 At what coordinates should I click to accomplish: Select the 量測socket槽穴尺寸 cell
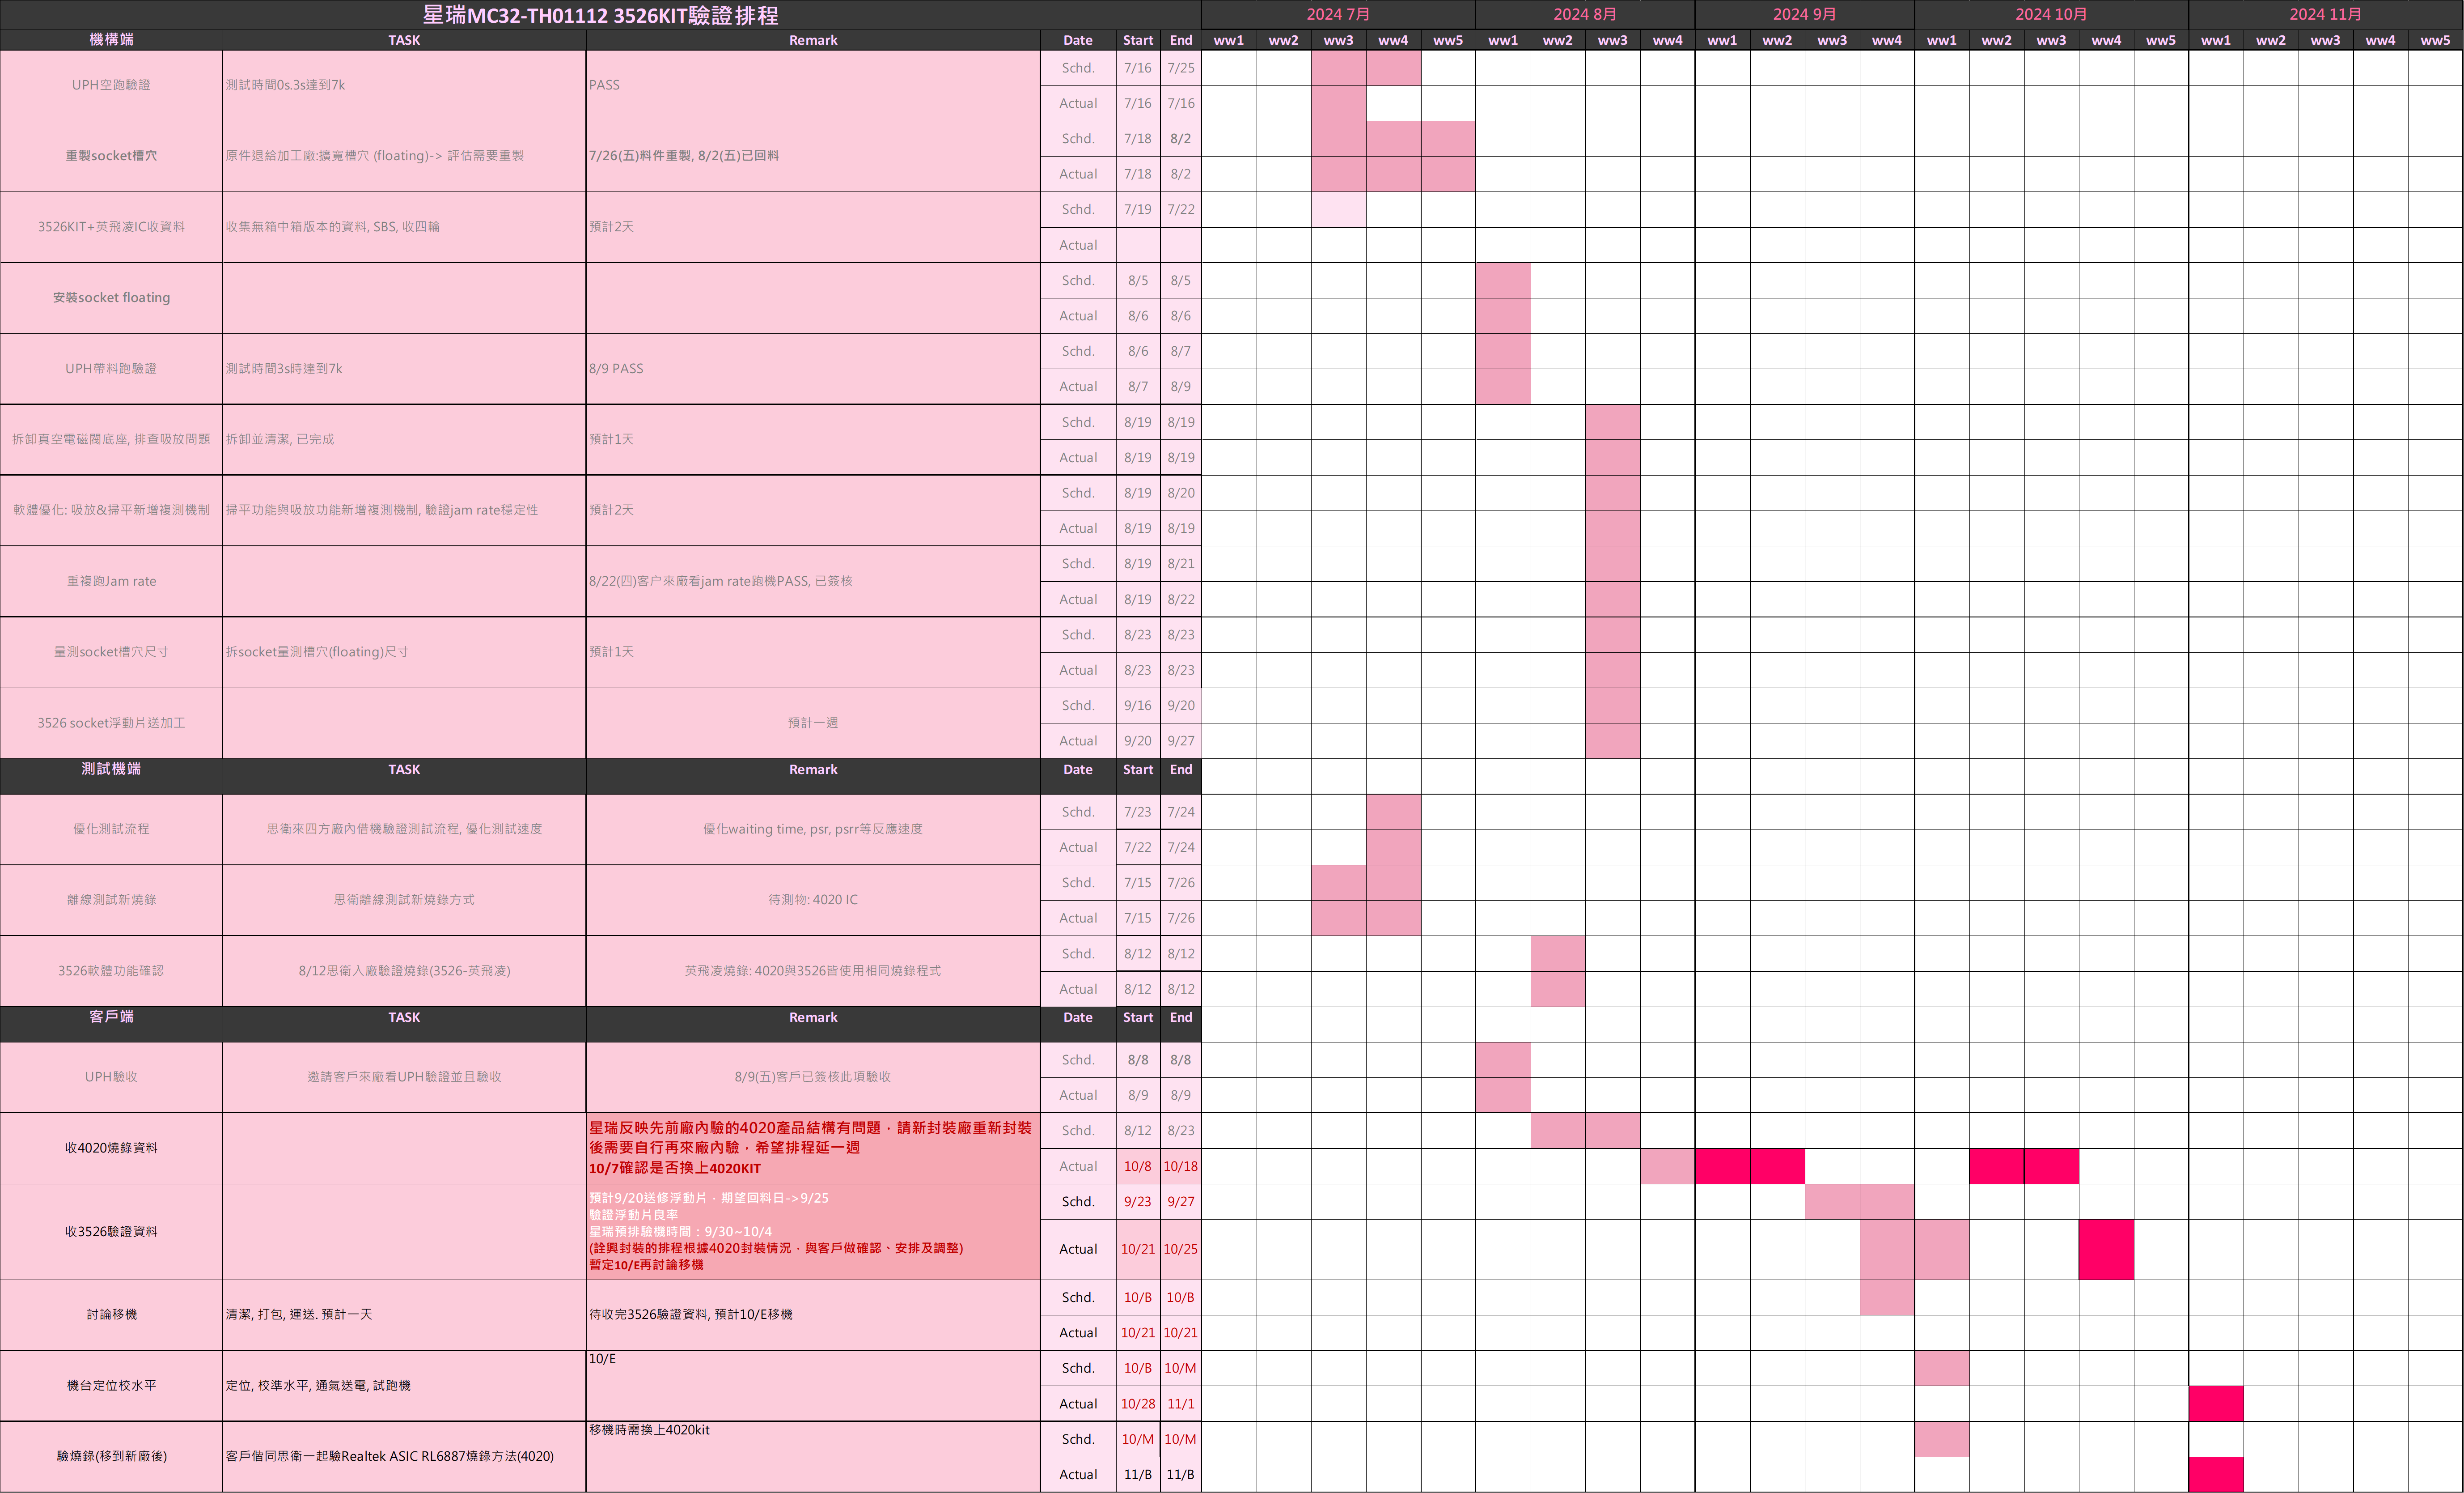coord(111,652)
